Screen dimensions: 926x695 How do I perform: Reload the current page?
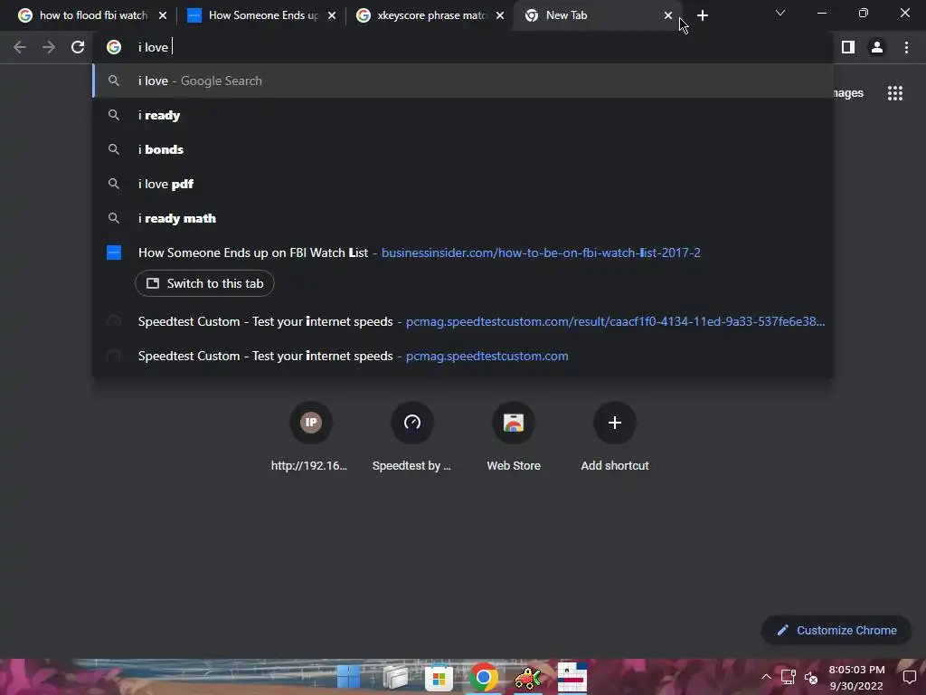pyautogui.click(x=78, y=47)
